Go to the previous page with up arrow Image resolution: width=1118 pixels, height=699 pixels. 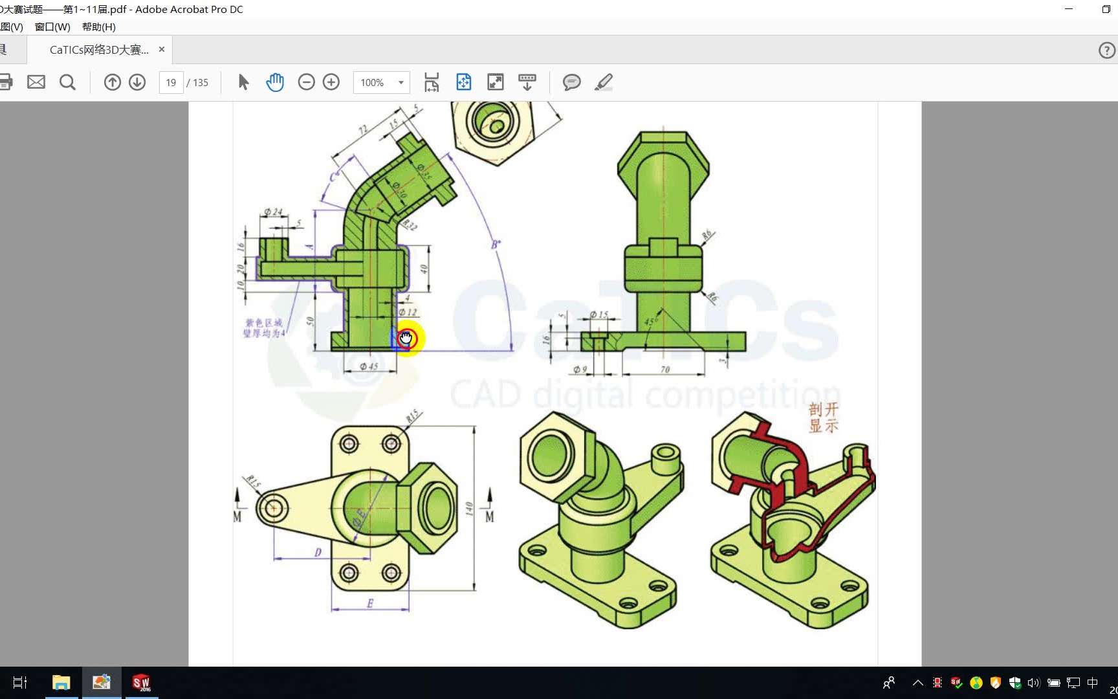coord(112,82)
